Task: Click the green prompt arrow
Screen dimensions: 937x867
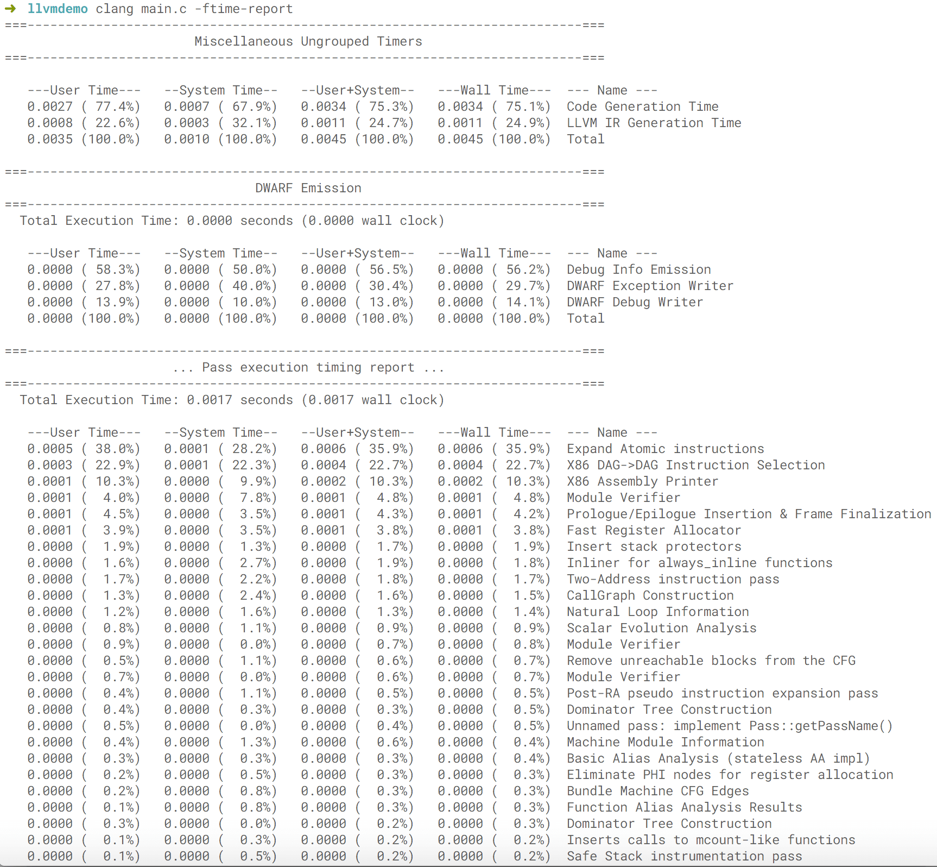Action: click(x=10, y=9)
